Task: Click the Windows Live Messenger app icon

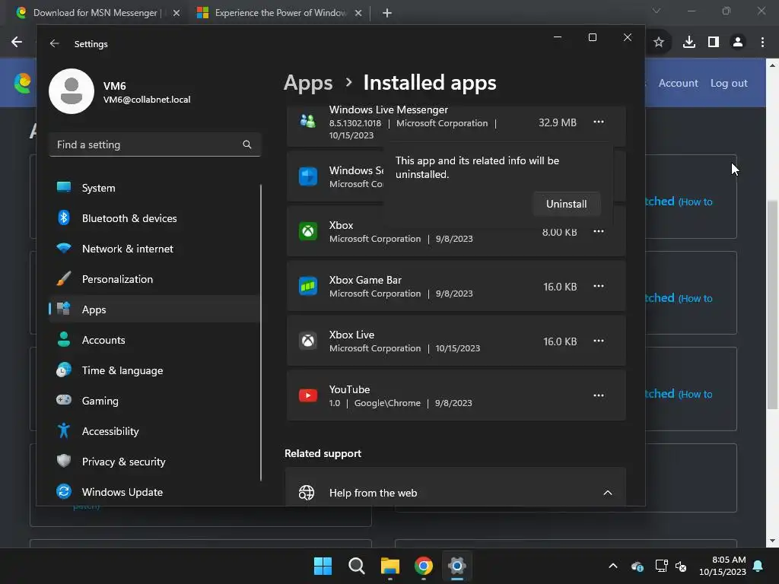Action: 308,121
